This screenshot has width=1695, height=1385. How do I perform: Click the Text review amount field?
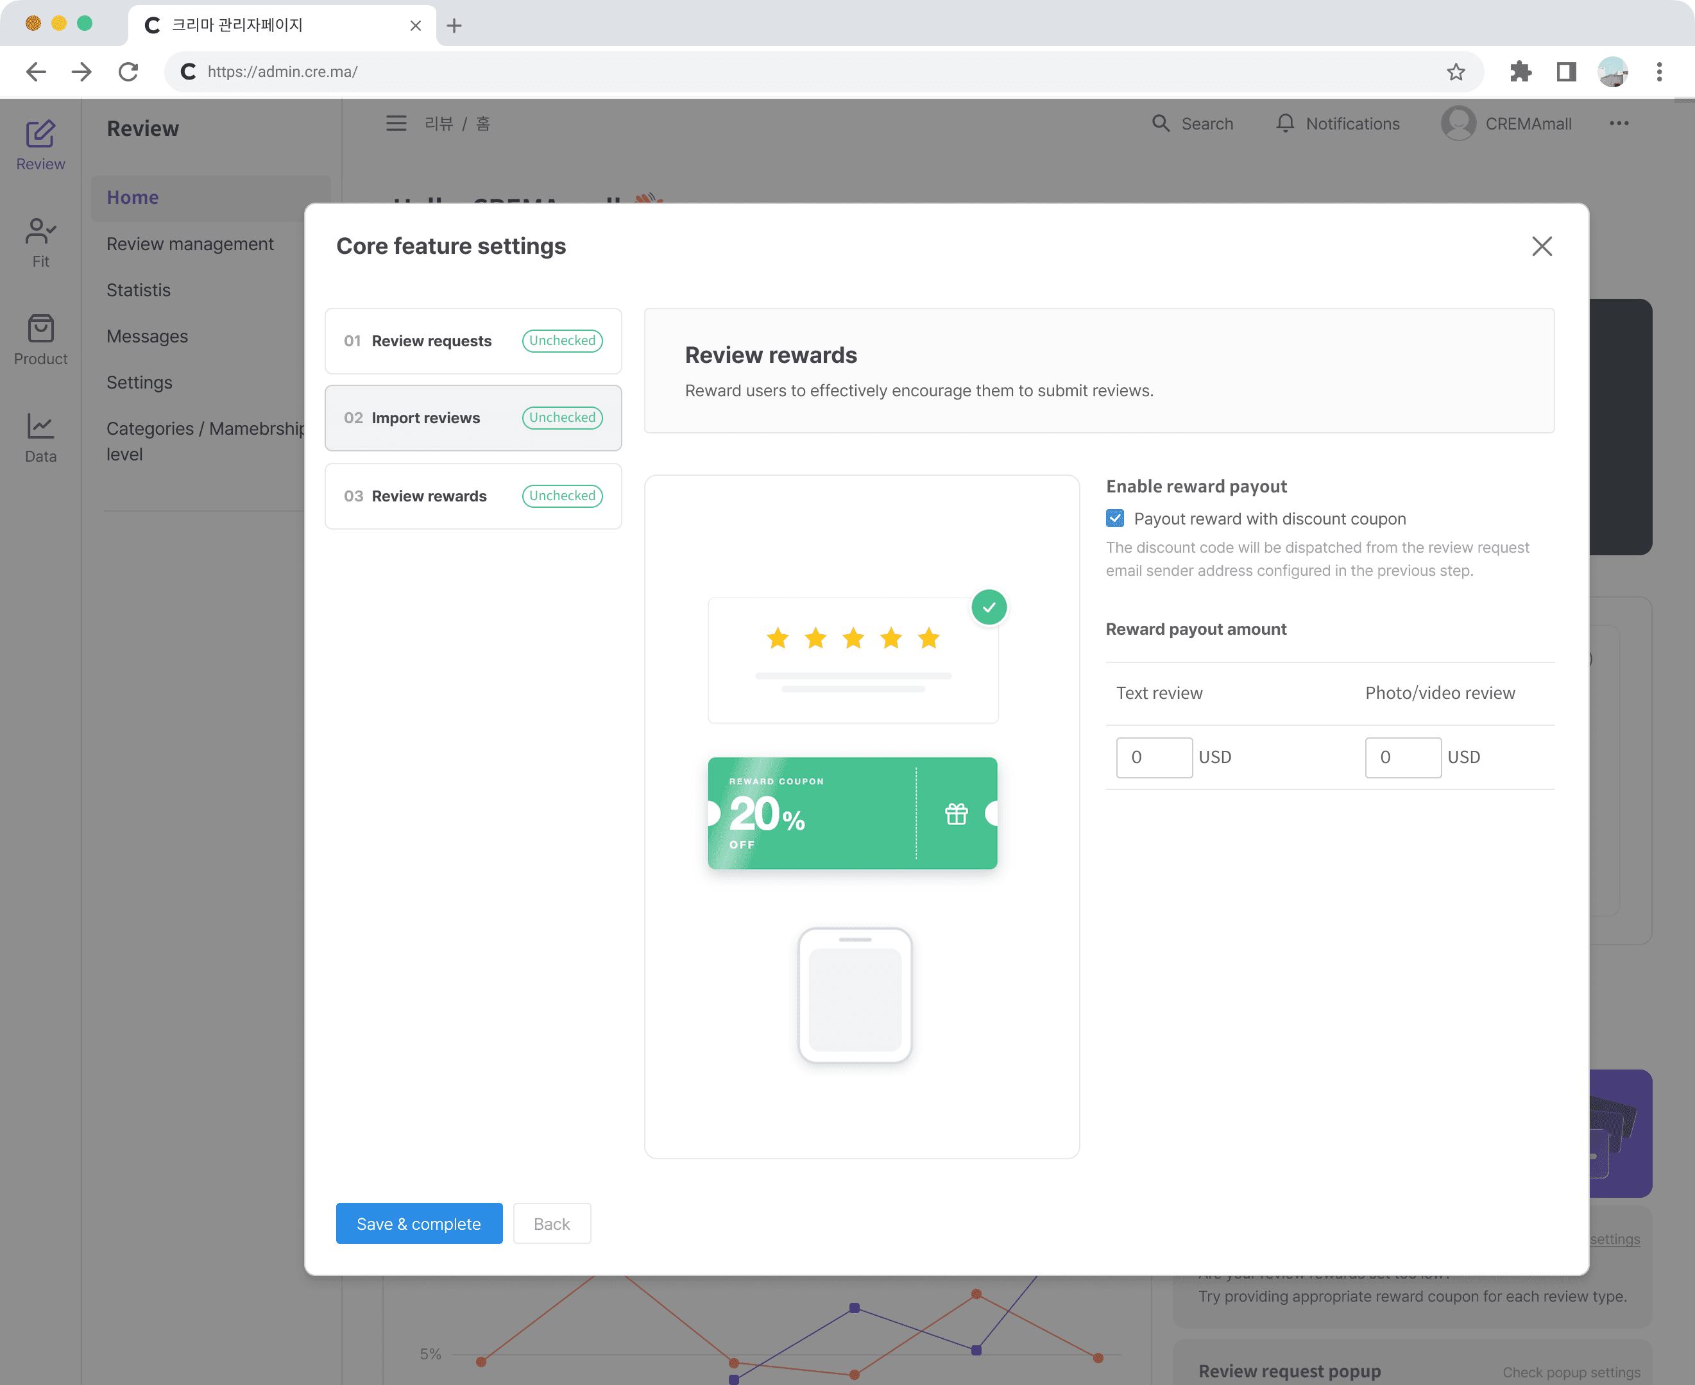(x=1154, y=757)
